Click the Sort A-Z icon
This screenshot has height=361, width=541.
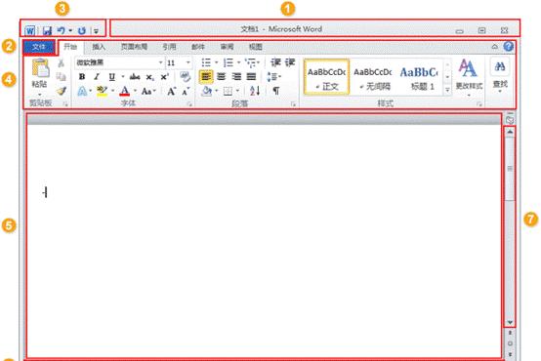[x=255, y=91]
